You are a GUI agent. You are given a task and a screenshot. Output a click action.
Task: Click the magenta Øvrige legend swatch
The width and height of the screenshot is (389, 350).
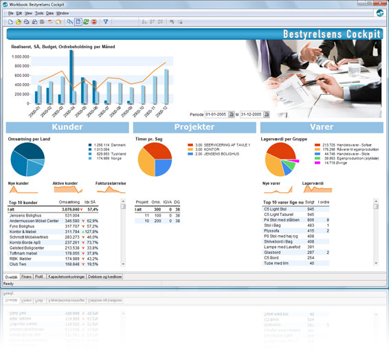(x=318, y=163)
